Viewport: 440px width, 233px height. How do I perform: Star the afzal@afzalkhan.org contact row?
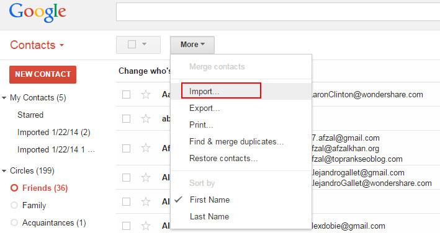click(146, 148)
